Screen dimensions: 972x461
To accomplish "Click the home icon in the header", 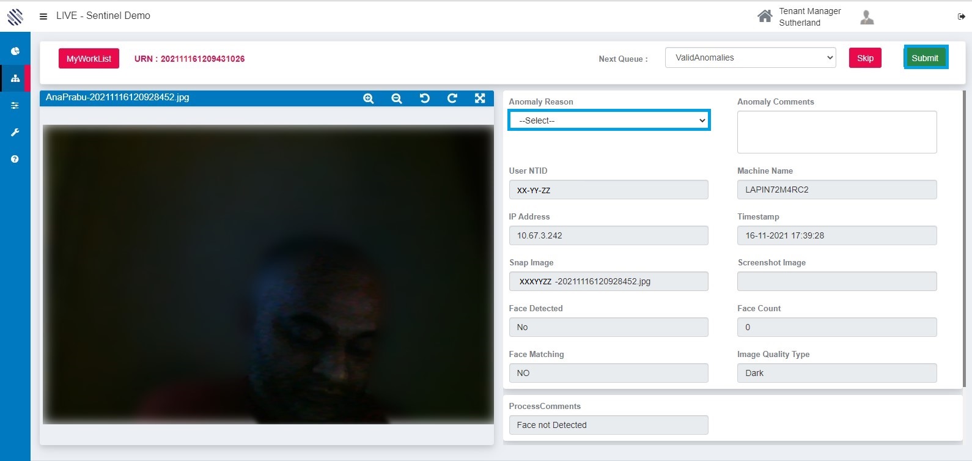I will 765,17.
